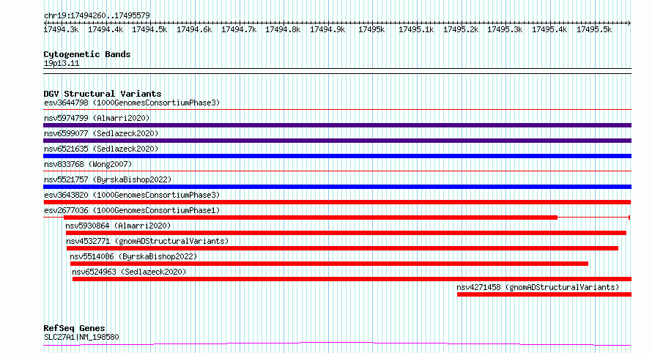Click the 17494.6k ruler tick label
This screenshot has height=353, width=652.
point(194,29)
